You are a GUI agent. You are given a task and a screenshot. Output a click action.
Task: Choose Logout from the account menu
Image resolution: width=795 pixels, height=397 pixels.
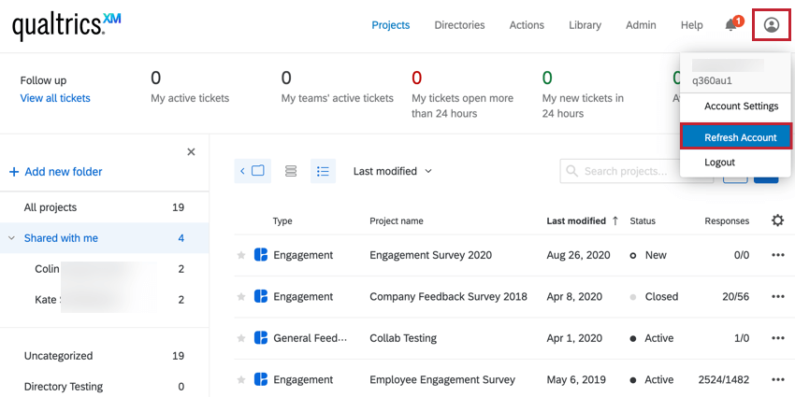(719, 162)
